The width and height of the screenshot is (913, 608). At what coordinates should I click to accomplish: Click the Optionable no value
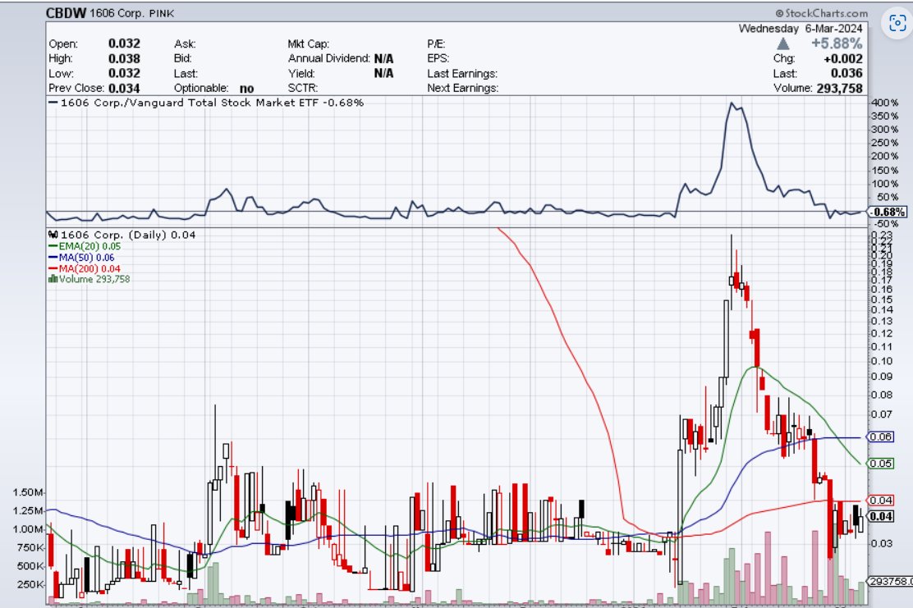tap(247, 89)
